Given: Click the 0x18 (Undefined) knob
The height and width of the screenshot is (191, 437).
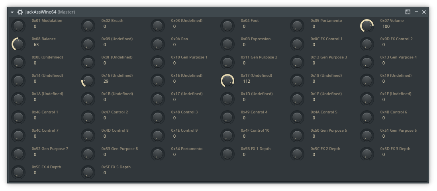Looking at the screenshot, I should 297,81.
